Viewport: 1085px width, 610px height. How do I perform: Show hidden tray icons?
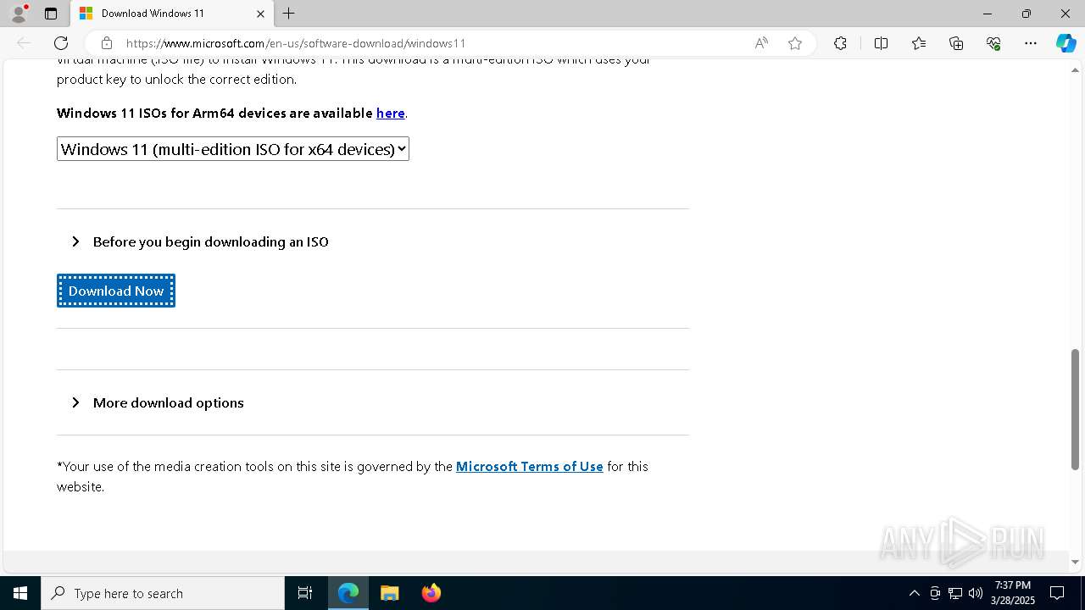pyautogui.click(x=914, y=593)
